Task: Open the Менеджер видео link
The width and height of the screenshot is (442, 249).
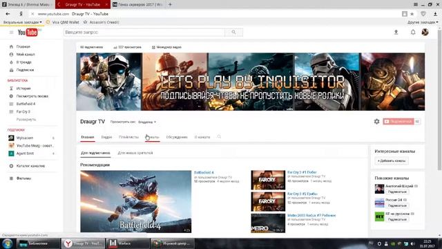Action: pyautogui.click(x=166, y=47)
